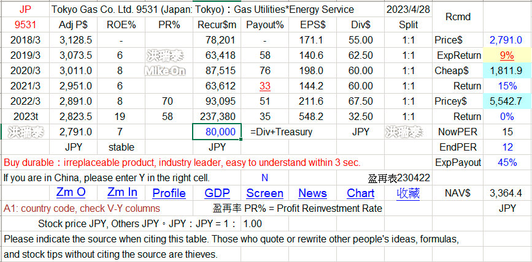
Task: Click the 盈再表230422 version cell
Action: (399, 178)
